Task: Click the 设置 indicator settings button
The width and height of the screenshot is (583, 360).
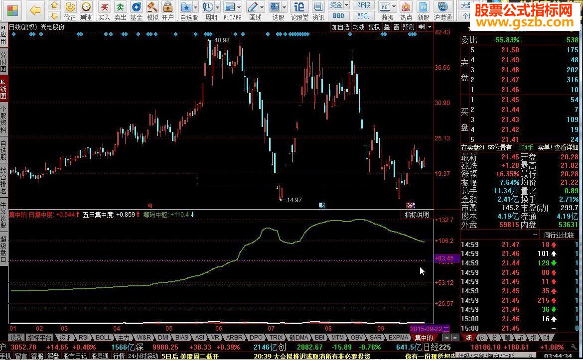Action: pyautogui.click(x=16, y=337)
